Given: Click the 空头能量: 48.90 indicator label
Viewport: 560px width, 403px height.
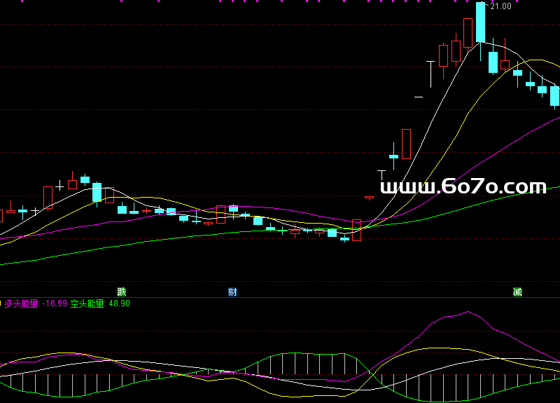Looking at the screenshot, I should (x=100, y=303).
